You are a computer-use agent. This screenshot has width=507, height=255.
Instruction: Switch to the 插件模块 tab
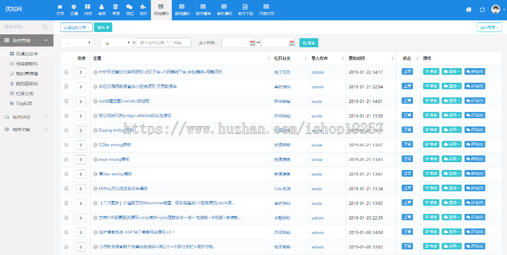coord(203,10)
